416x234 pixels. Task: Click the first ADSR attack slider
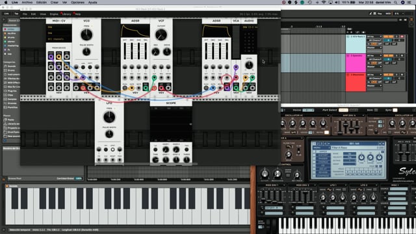point(125,51)
